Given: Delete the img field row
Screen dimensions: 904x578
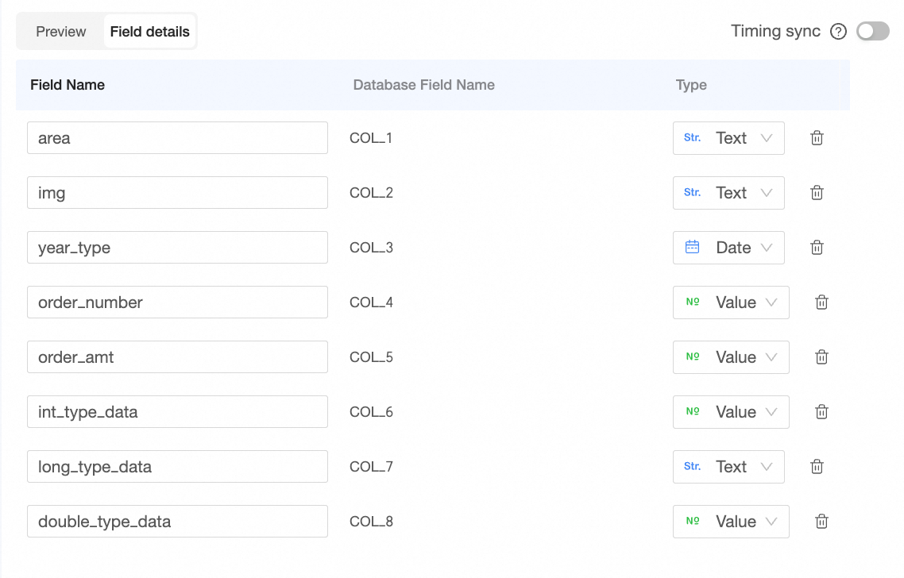Looking at the screenshot, I should 817,192.
